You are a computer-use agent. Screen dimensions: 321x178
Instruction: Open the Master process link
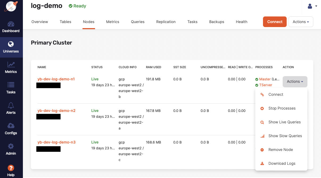click(x=265, y=79)
